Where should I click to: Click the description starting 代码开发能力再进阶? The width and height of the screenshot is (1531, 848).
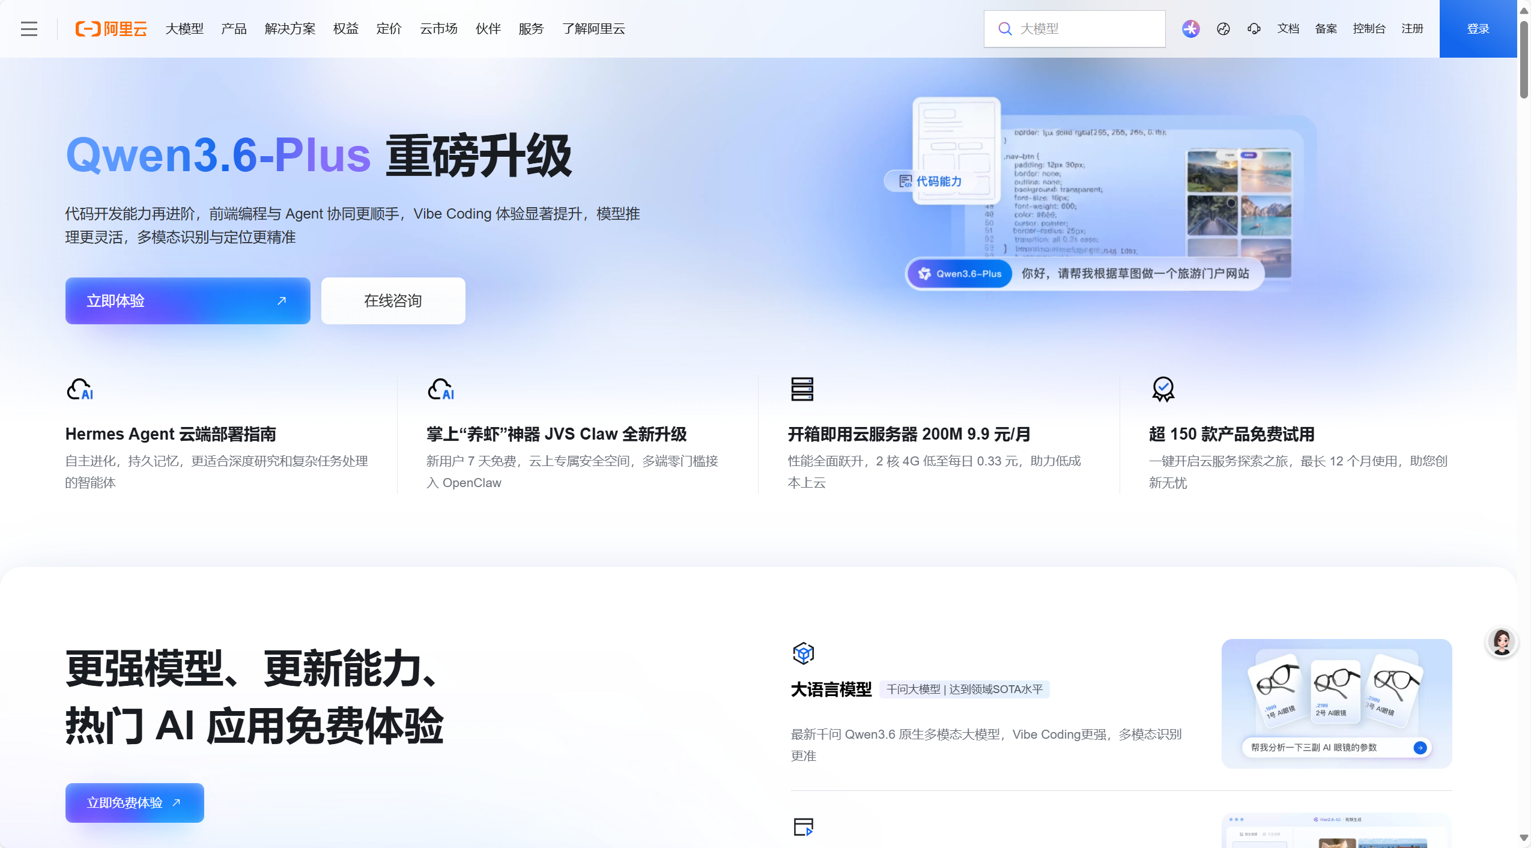pyautogui.click(x=353, y=225)
